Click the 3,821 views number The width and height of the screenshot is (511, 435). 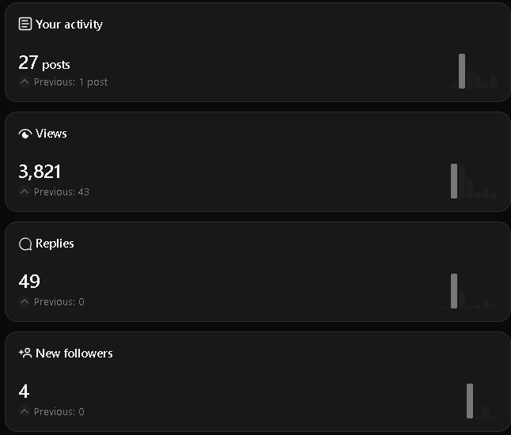(x=40, y=172)
